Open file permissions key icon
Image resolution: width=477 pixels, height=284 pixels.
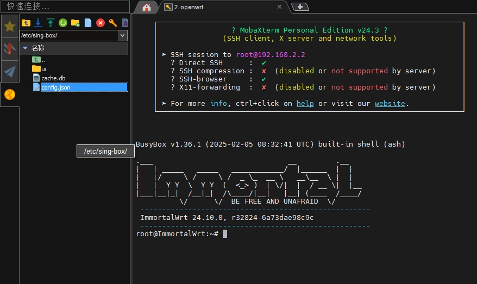coord(113,23)
